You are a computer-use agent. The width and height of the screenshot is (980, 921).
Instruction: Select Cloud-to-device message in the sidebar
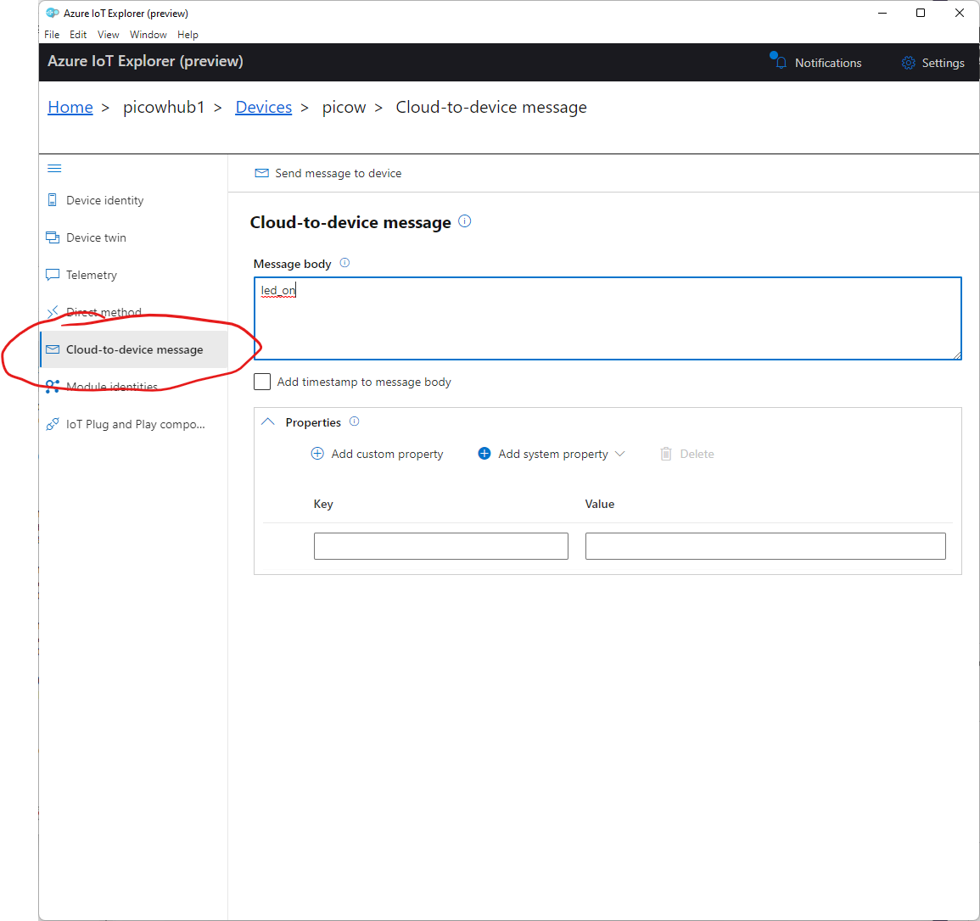click(134, 349)
